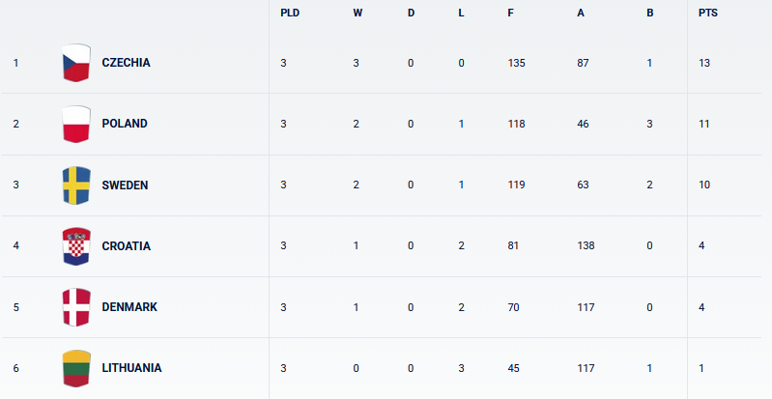
Task: Click the F column header
Action: click(x=510, y=13)
